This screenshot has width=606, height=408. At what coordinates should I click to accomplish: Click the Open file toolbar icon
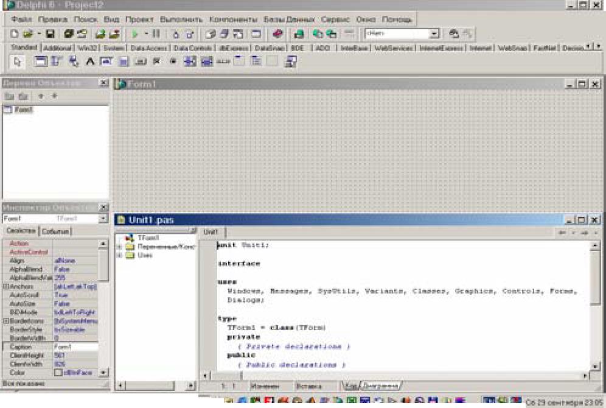point(28,34)
